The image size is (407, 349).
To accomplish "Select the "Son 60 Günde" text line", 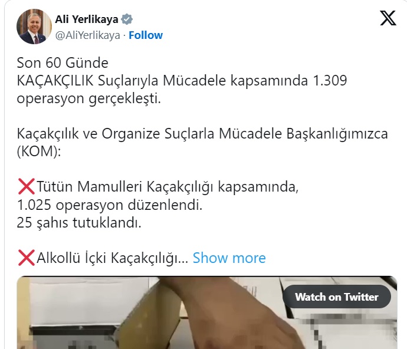I will click(63, 63).
